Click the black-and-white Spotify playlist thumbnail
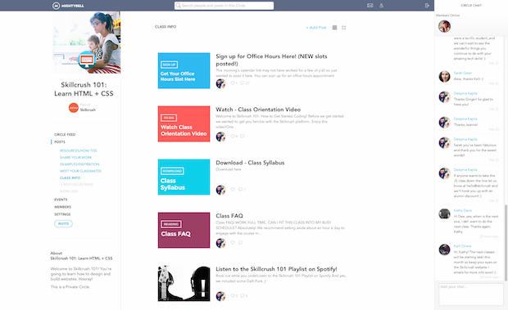This screenshot has height=310, width=508. pos(184,283)
